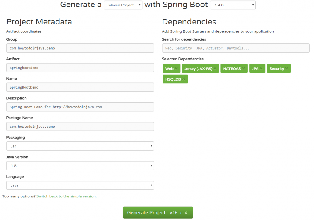Open the project type dropdown showing Maven Project

coord(123,5)
